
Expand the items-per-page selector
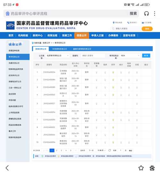coord(101,150)
